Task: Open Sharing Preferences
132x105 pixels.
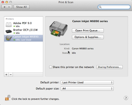Action: point(109,67)
